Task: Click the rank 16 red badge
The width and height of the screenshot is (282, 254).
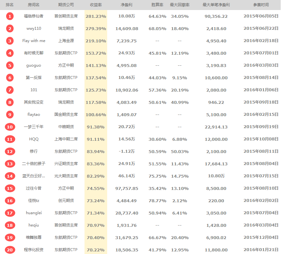Action: click(x=10, y=201)
